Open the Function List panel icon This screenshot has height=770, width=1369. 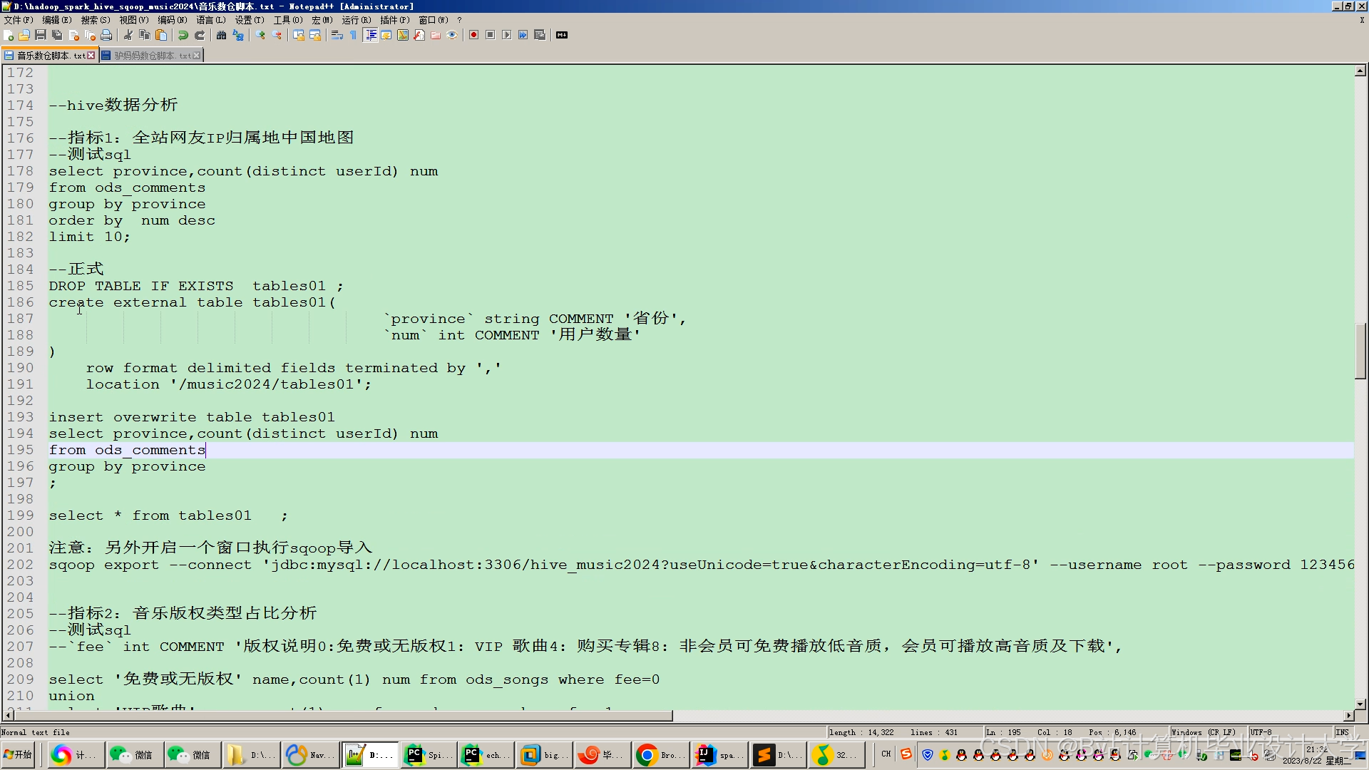coord(419,35)
